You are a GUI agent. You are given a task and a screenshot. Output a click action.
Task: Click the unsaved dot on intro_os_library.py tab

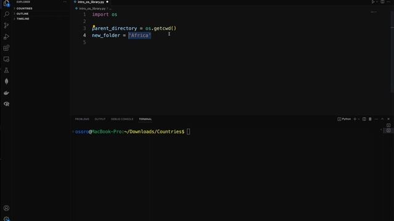[107, 2]
